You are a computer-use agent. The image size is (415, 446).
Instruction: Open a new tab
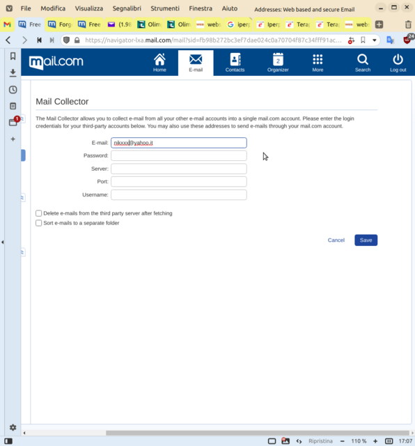pos(379,24)
